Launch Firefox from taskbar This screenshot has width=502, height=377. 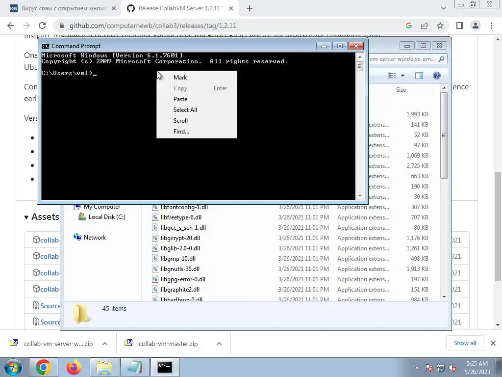point(74,367)
